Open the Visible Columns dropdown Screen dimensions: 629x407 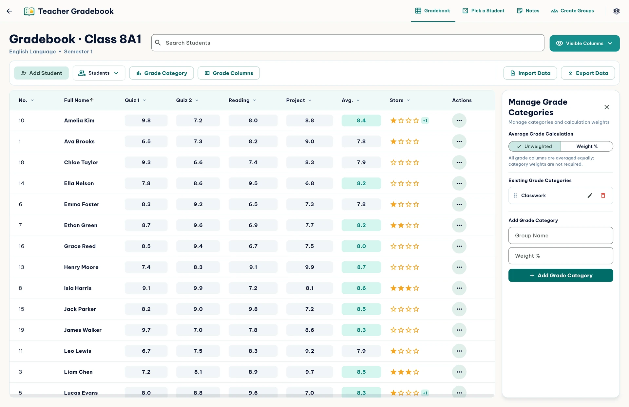584,43
